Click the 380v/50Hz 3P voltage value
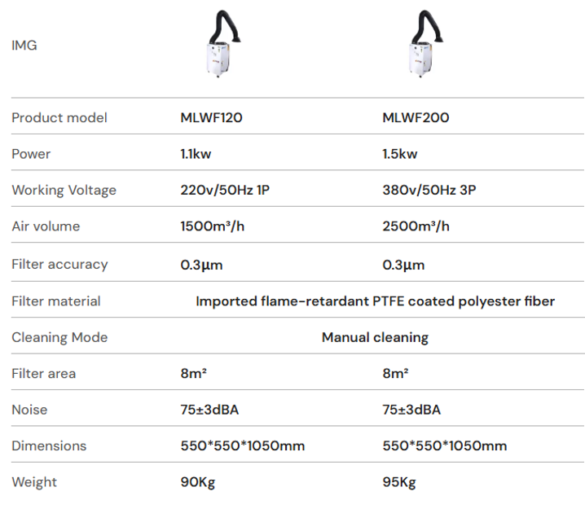 (429, 191)
